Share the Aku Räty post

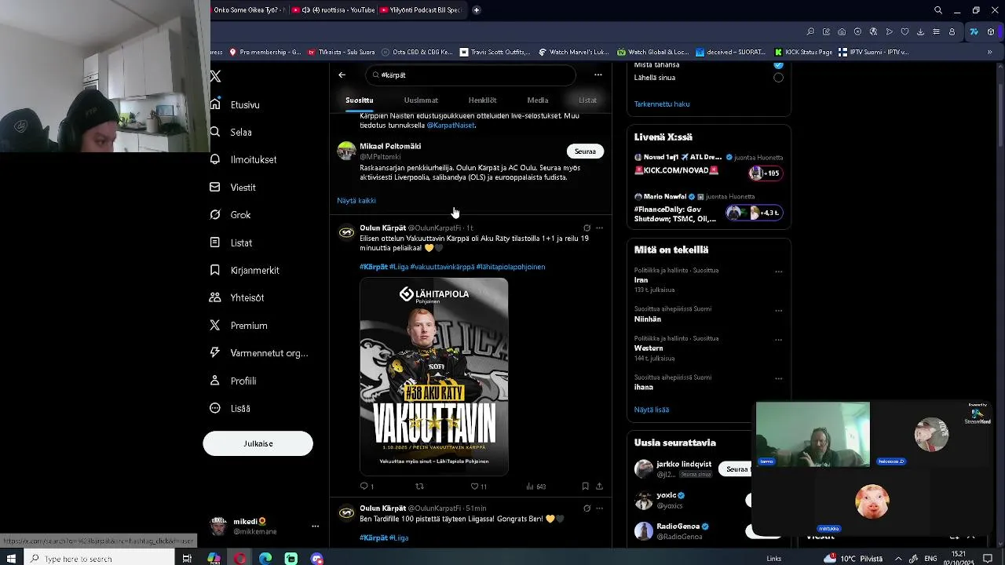point(599,487)
